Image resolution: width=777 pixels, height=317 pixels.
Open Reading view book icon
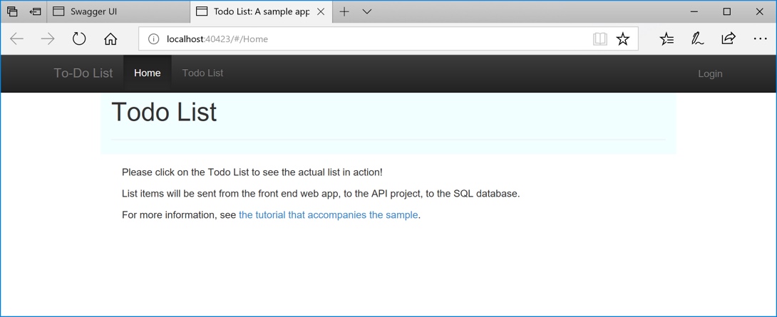(600, 39)
